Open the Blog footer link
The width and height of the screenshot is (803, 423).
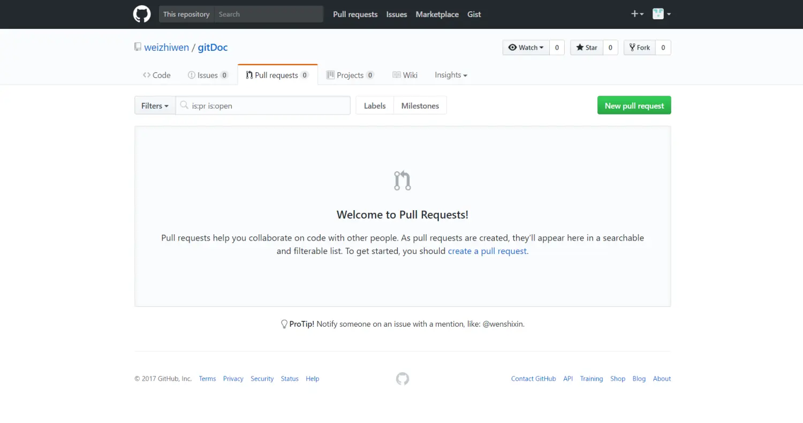coord(639,379)
